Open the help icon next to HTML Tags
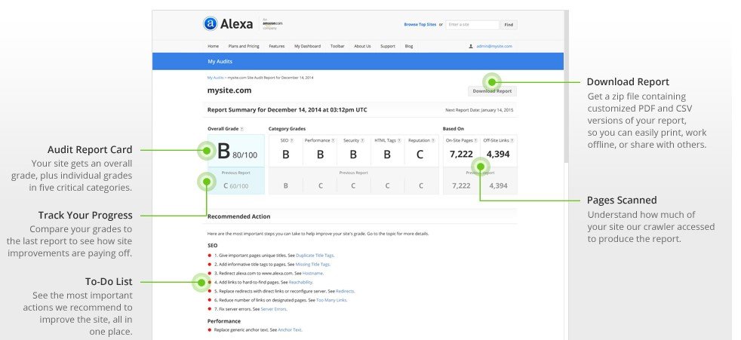Viewport: 741px width, 340px height. [x=400, y=140]
